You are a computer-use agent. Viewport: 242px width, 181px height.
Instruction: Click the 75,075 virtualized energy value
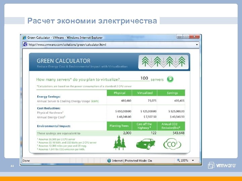152,101
